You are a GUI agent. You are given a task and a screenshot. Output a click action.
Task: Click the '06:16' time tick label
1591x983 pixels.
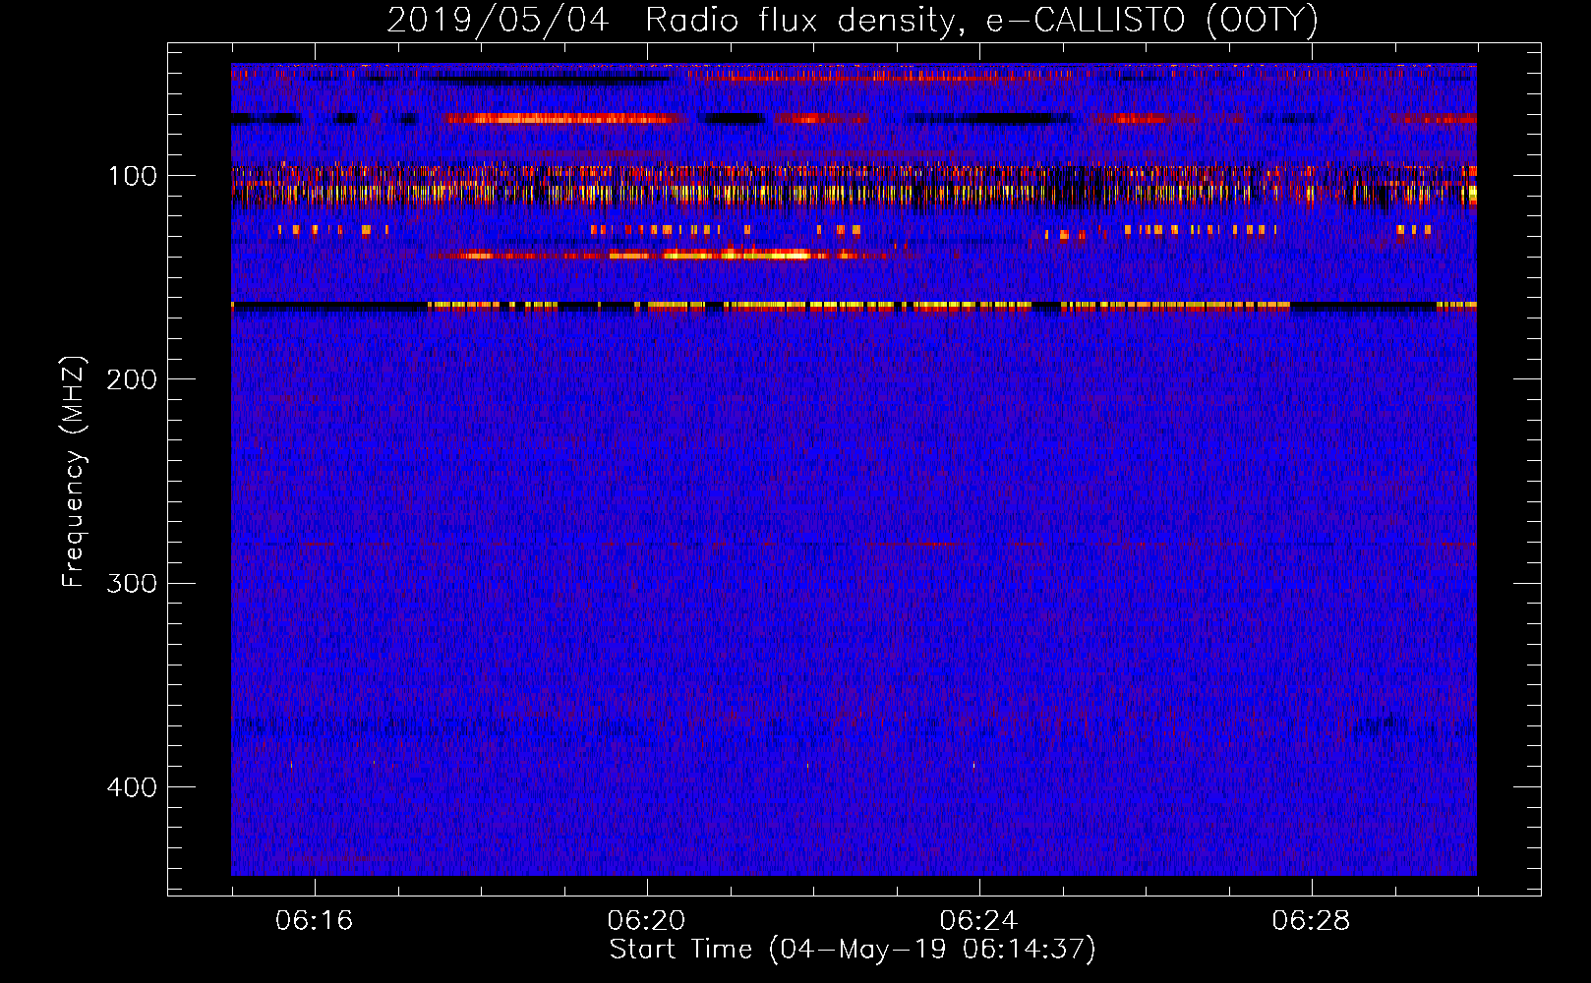pos(314,920)
